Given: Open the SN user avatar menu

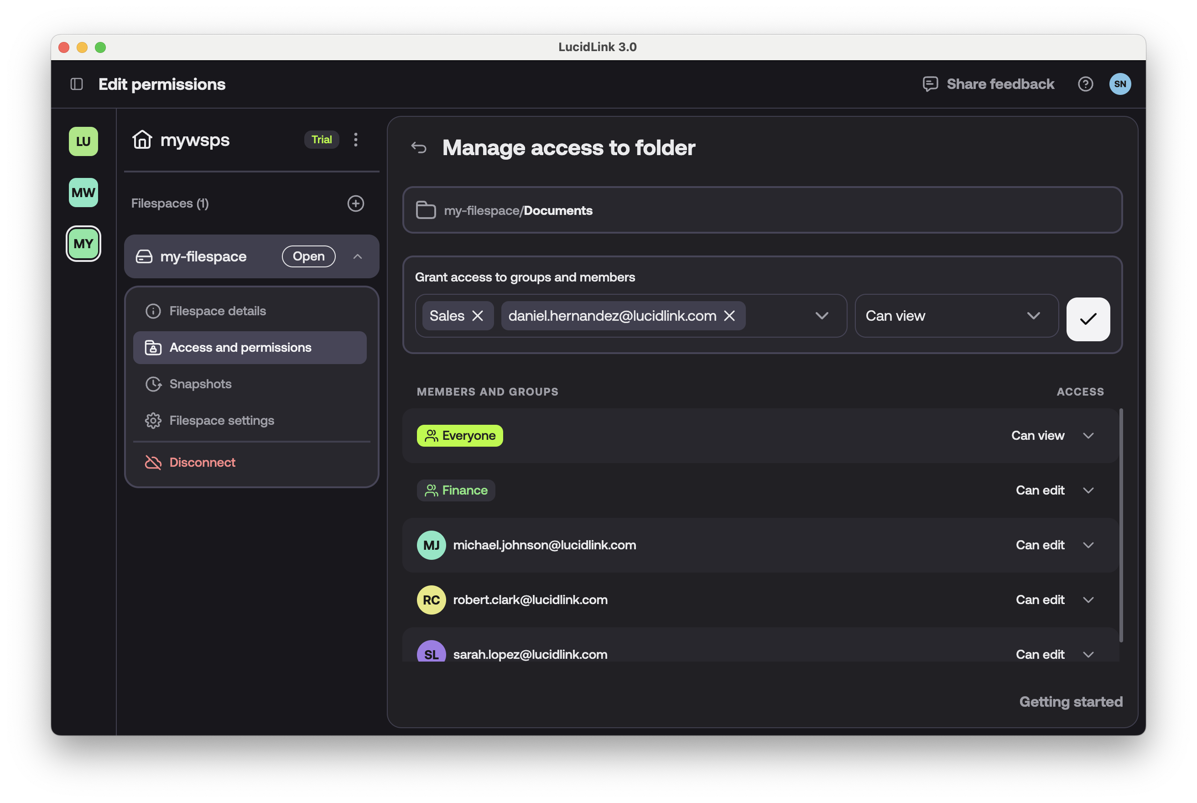Looking at the screenshot, I should tap(1120, 84).
